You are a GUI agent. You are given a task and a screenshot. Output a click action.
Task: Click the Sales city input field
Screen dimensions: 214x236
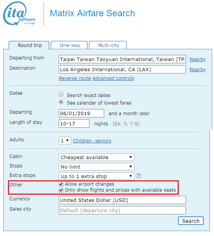(122, 210)
